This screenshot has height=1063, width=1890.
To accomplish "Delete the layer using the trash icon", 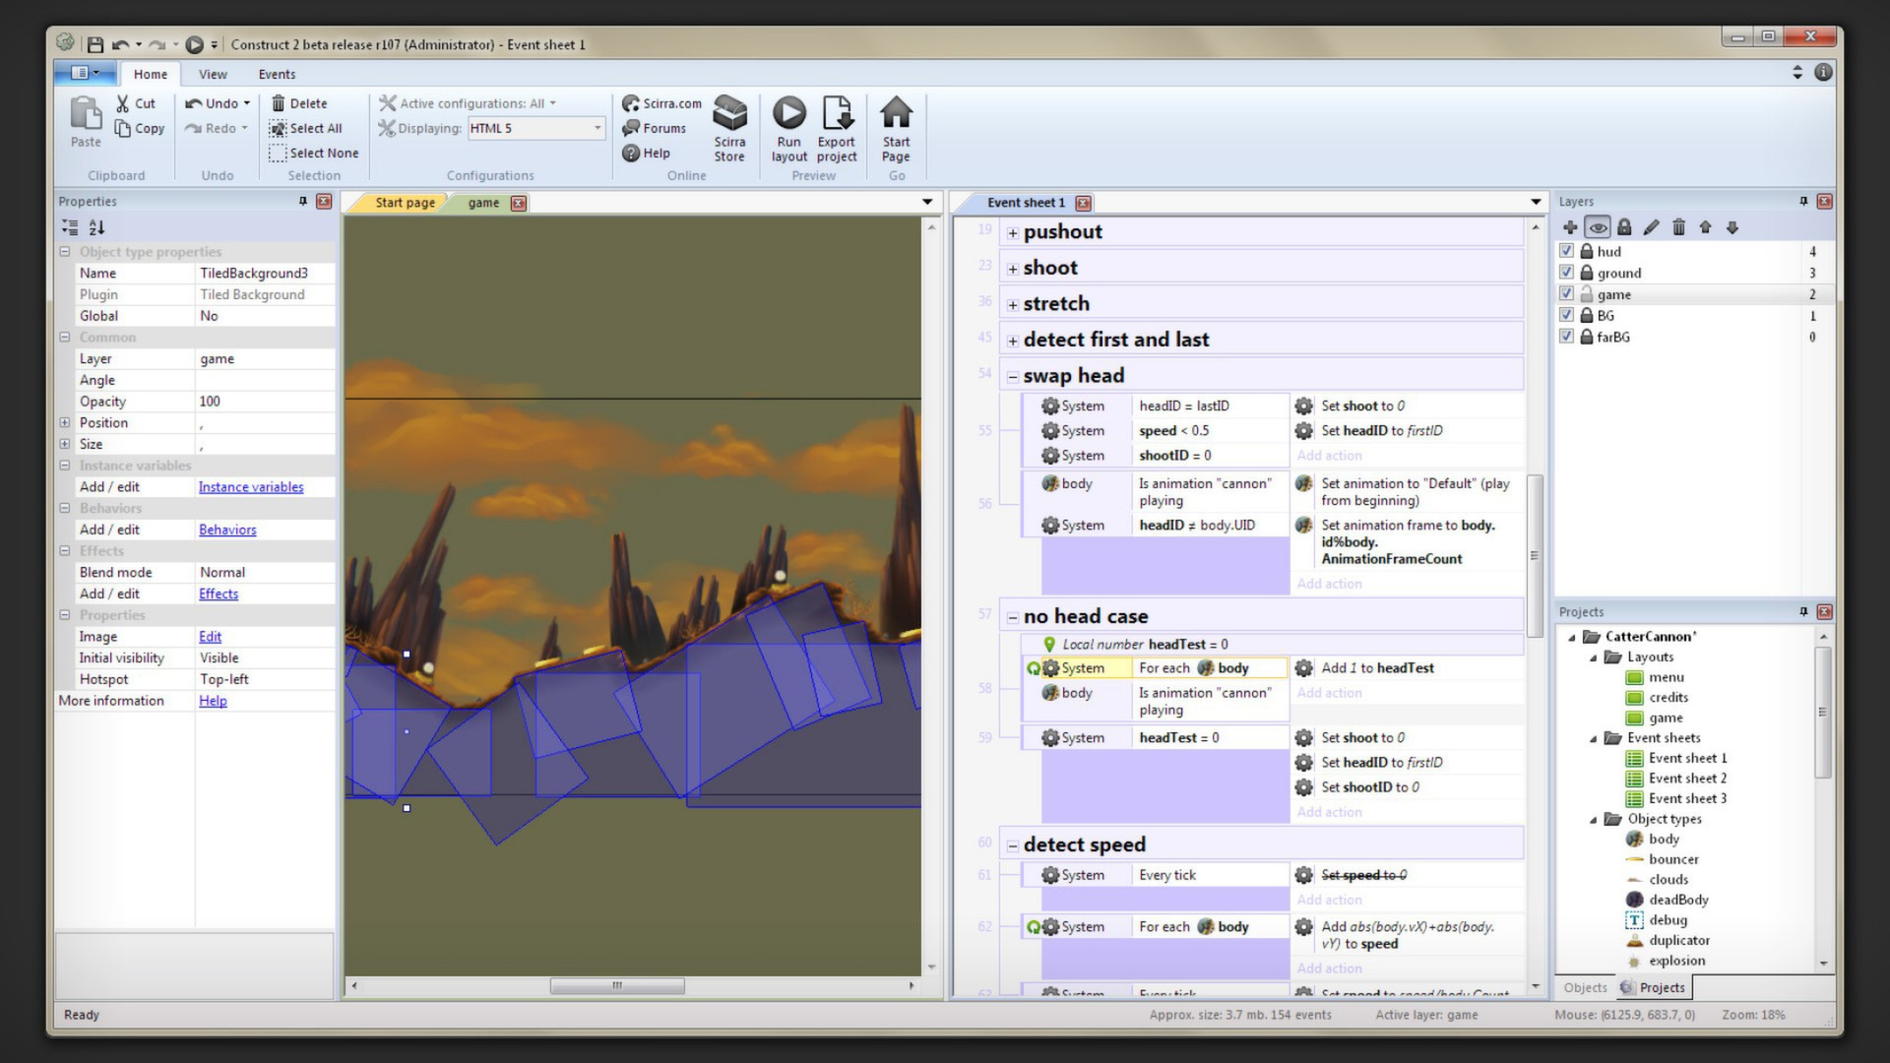I will (1678, 227).
